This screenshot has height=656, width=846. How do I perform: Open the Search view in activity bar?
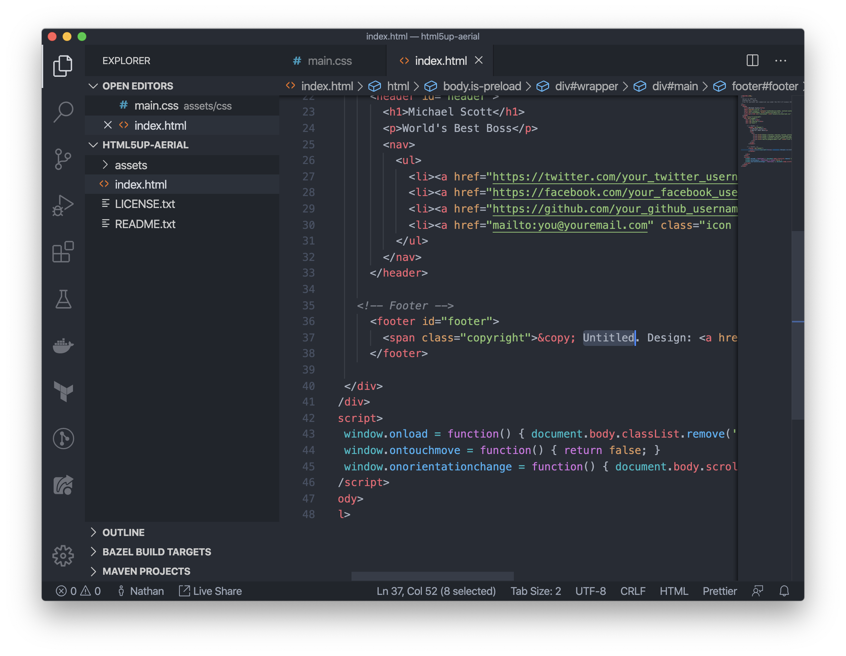point(63,112)
